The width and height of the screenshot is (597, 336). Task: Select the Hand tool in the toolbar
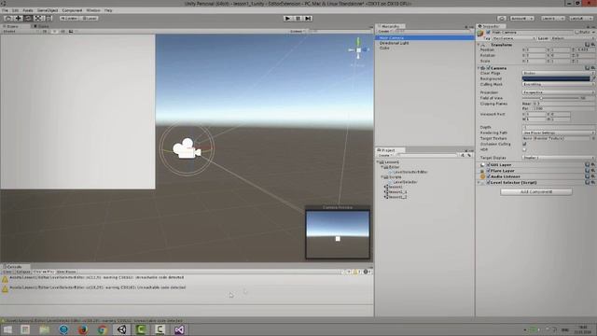point(8,19)
